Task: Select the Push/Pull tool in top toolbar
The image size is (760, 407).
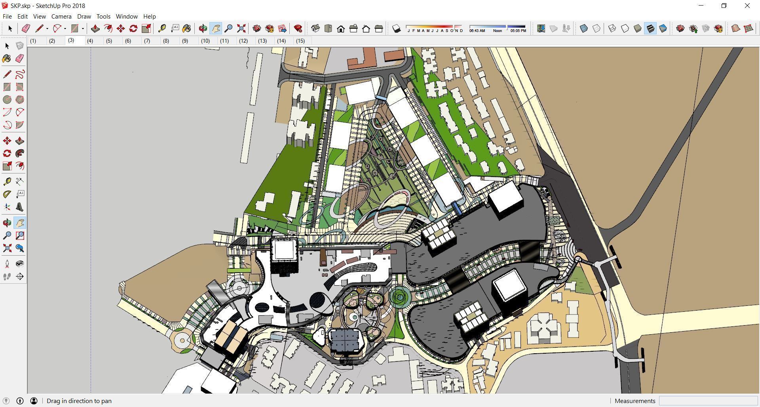Action: point(95,28)
